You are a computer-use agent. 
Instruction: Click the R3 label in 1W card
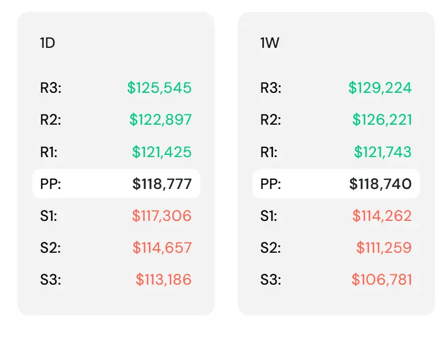[x=271, y=88]
